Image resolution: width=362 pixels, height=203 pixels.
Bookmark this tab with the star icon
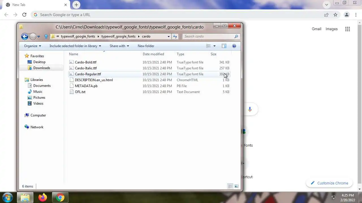point(335,15)
